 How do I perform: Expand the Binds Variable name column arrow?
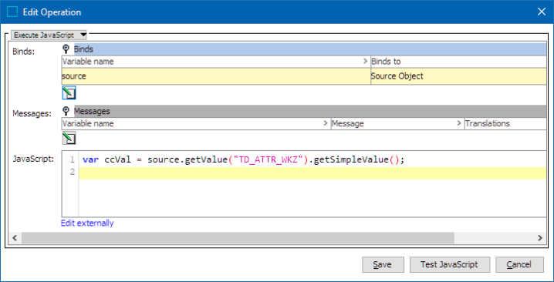pyautogui.click(x=366, y=61)
